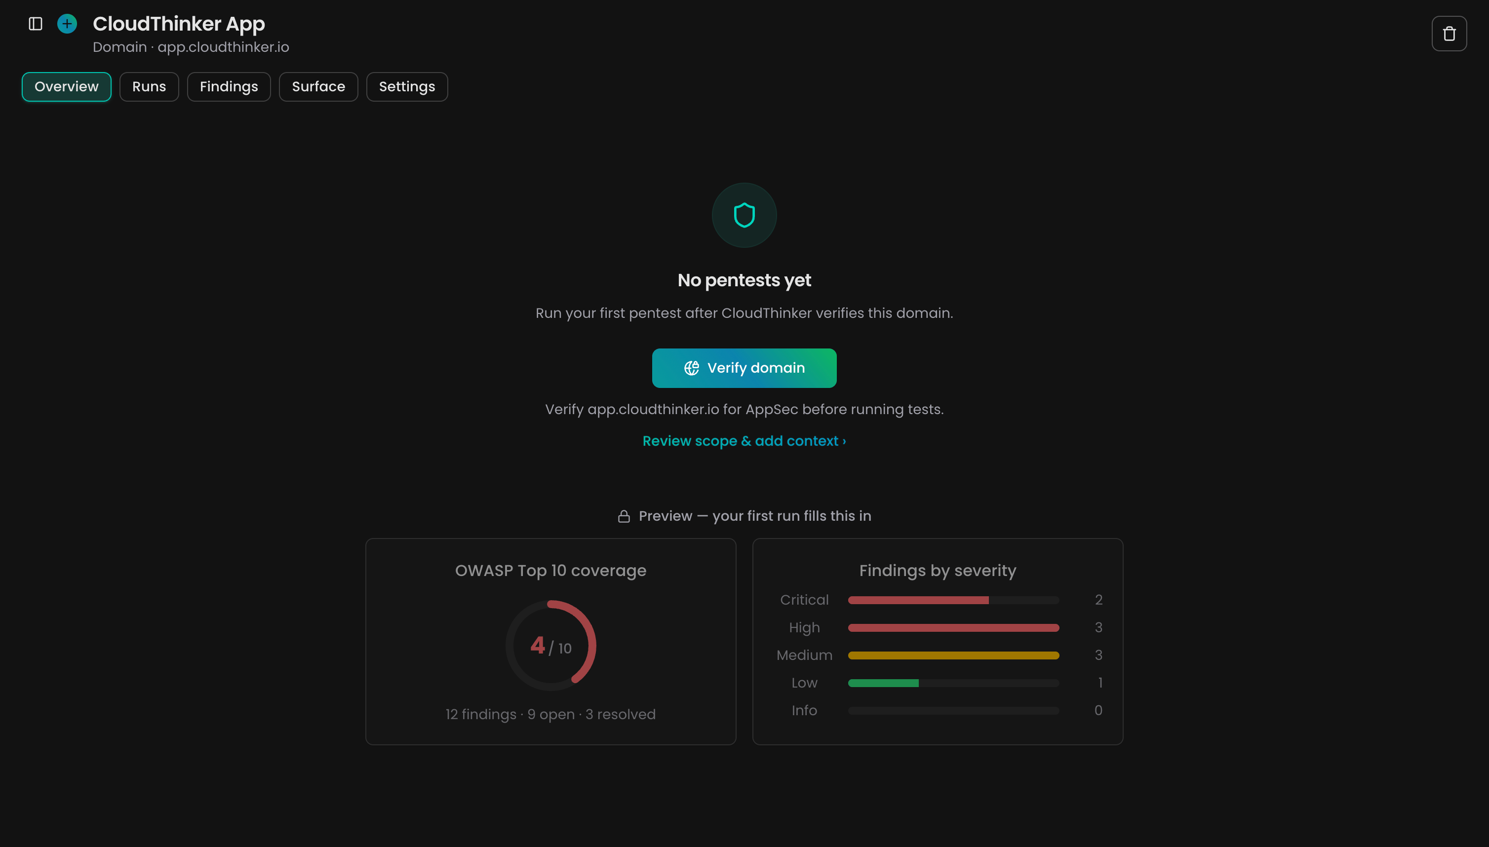Viewport: 1489px width, 847px height.
Task: Click Findings by severity heading
Action: point(938,571)
